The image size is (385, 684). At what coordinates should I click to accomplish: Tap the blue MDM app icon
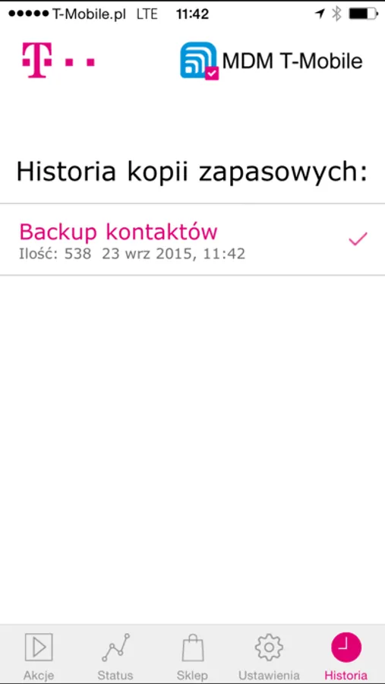coord(199,61)
